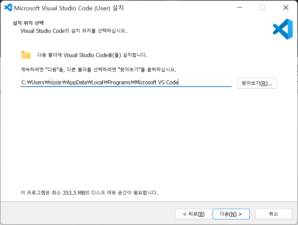
Task: Click the '계속하려면 "다음"을' instruction line
Action: (98, 69)
